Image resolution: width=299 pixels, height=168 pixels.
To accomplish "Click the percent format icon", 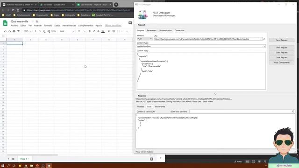I will pos(40,31).
